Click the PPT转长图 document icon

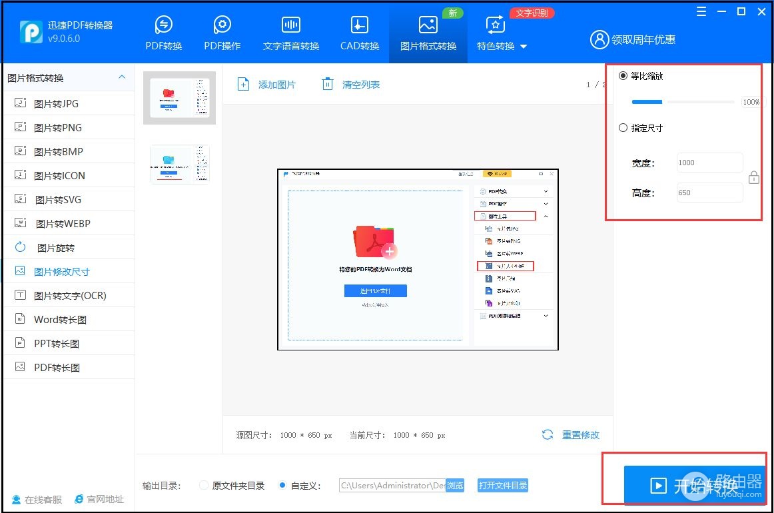click(x=20, y=342)
